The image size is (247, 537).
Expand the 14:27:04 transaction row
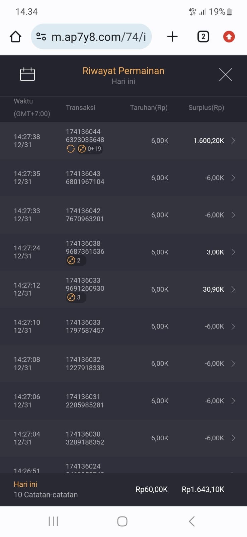pyautogui.click(x=233, y=438)
